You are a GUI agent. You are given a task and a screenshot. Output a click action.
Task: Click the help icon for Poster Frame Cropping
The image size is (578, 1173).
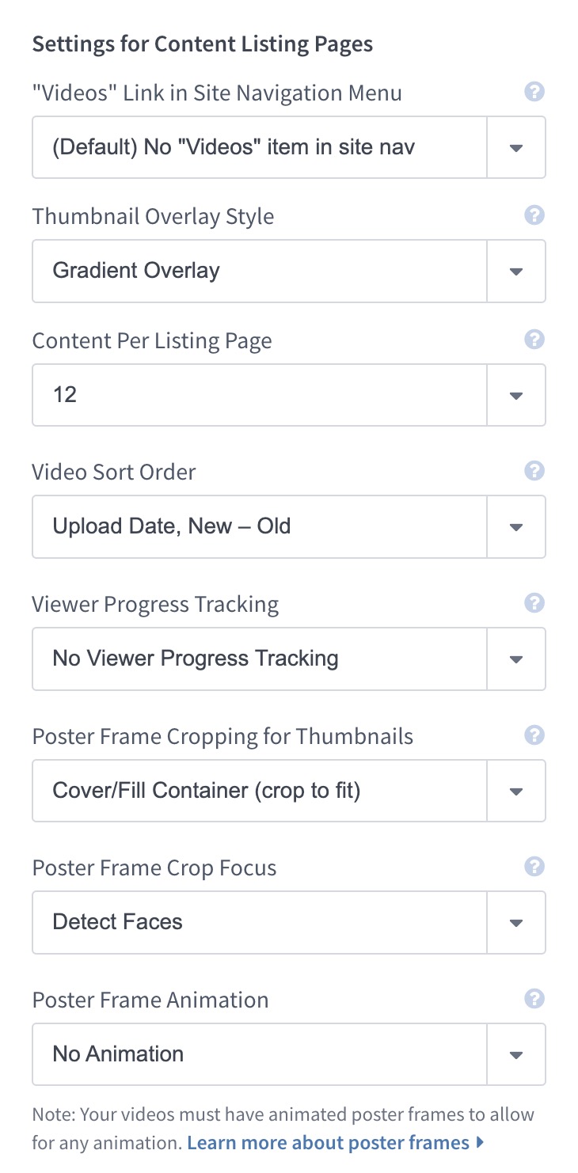534,735
